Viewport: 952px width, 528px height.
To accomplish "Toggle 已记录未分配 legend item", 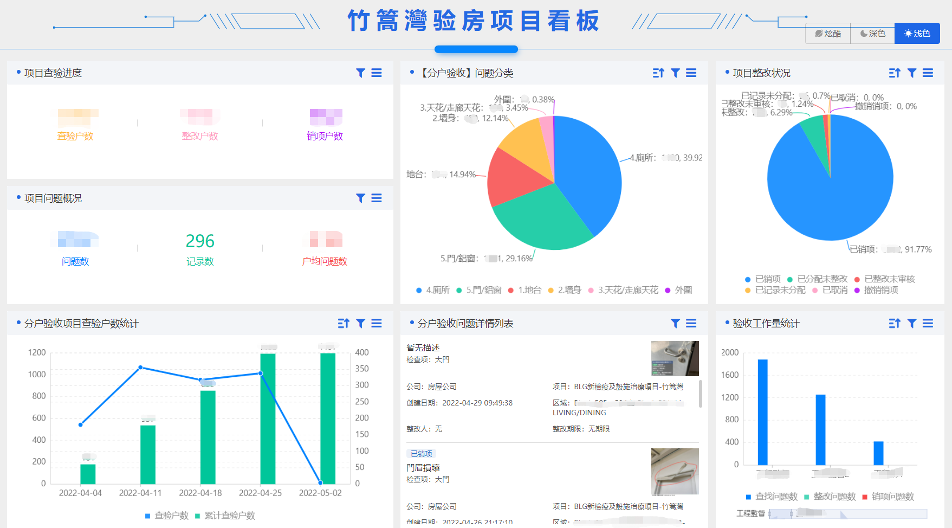I will (x=775, y=290).
